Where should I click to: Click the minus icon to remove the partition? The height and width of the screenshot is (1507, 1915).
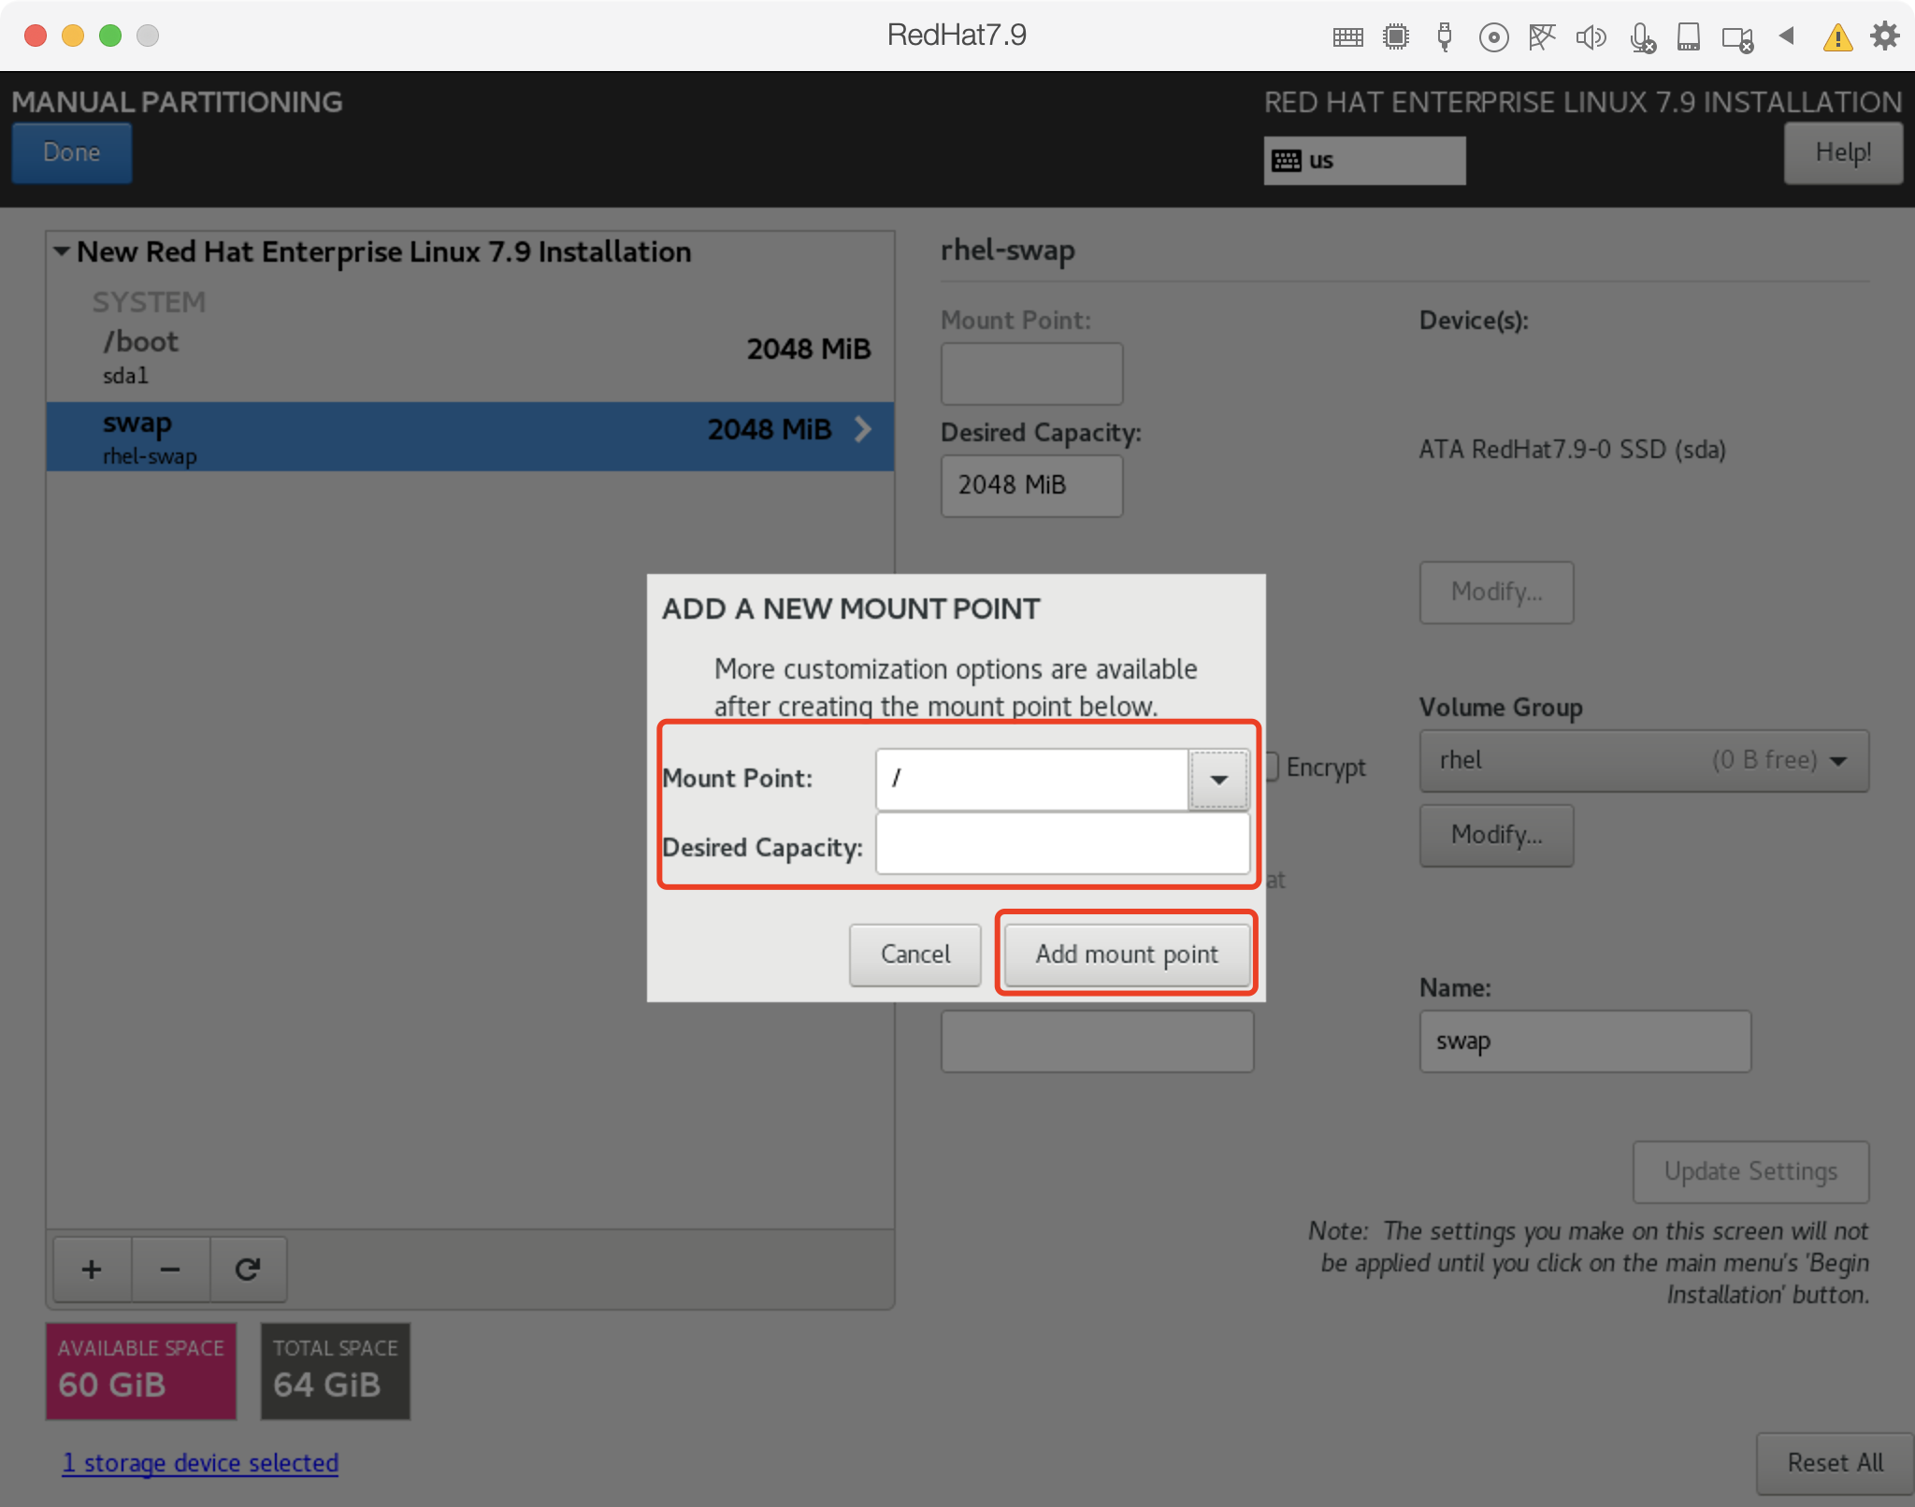[170, 1269]
